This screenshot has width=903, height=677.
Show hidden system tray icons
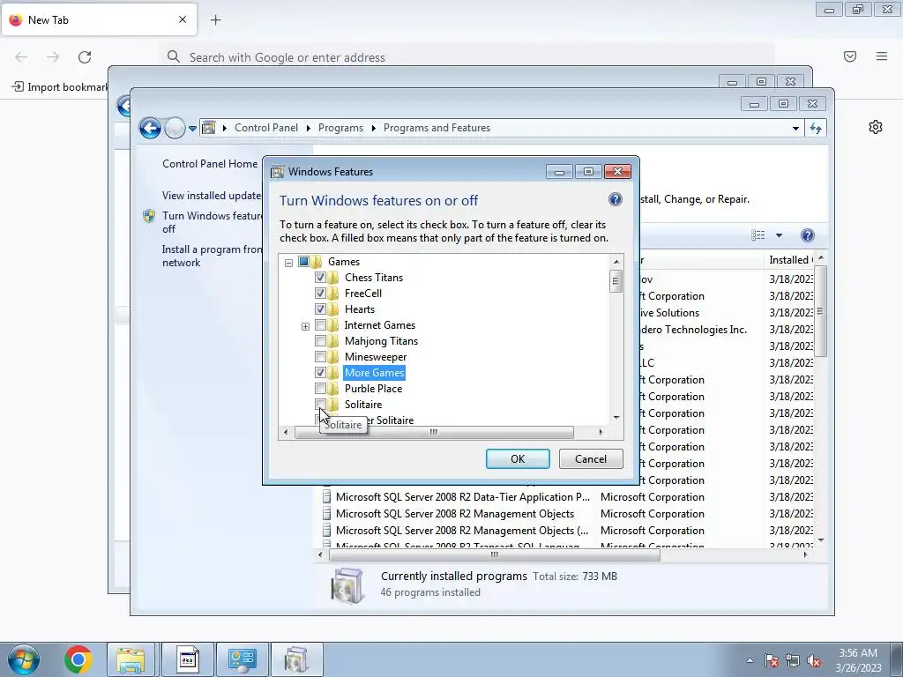coord(750,660)
